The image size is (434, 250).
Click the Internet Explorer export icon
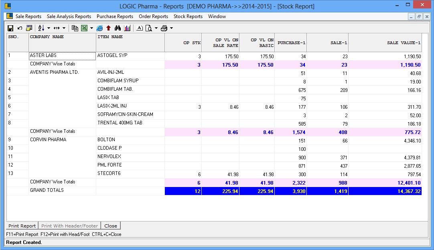click(99, 28)
